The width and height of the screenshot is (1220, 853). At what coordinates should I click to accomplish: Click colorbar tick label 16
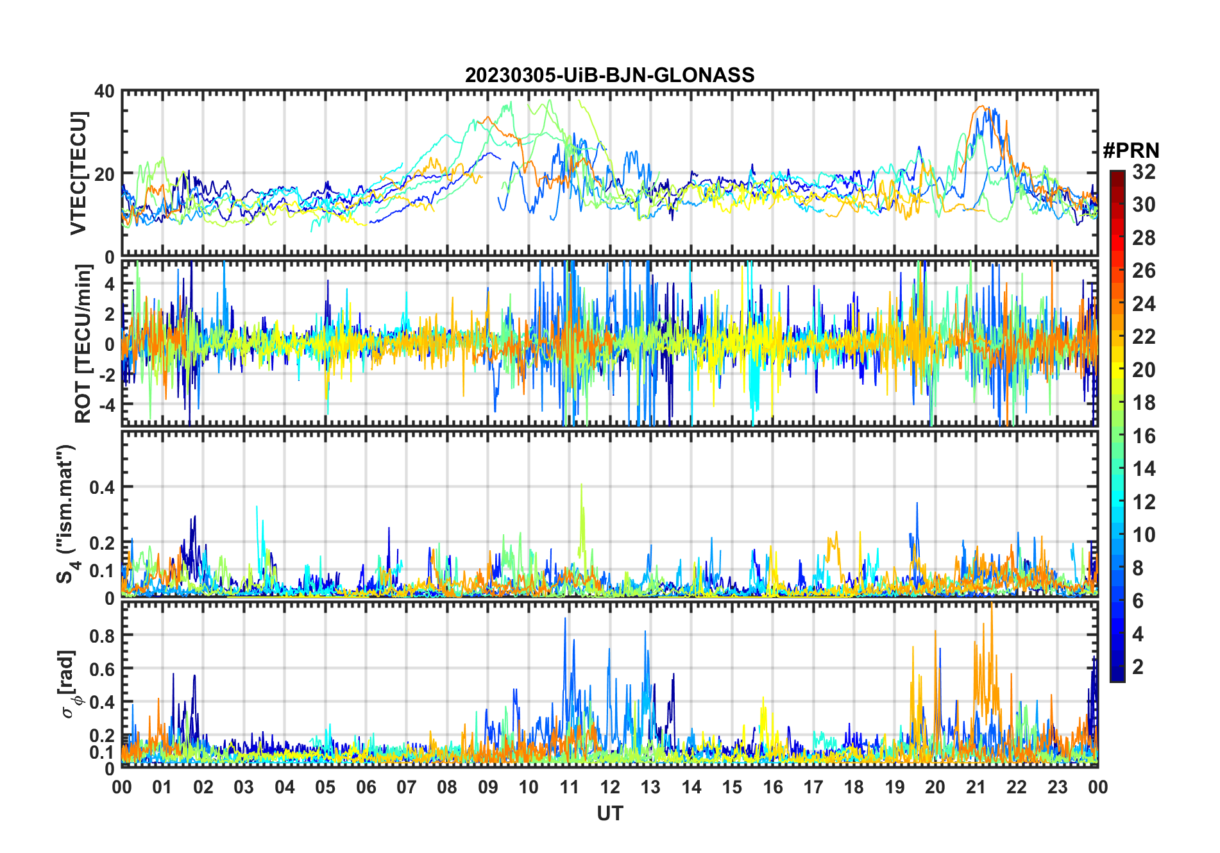click(1143, 436)
